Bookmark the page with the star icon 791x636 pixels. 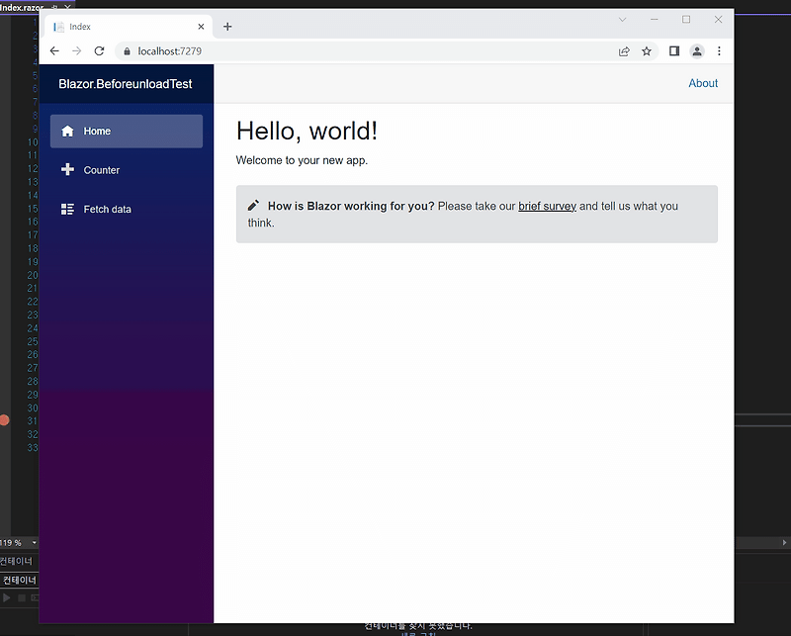point(647,50)
